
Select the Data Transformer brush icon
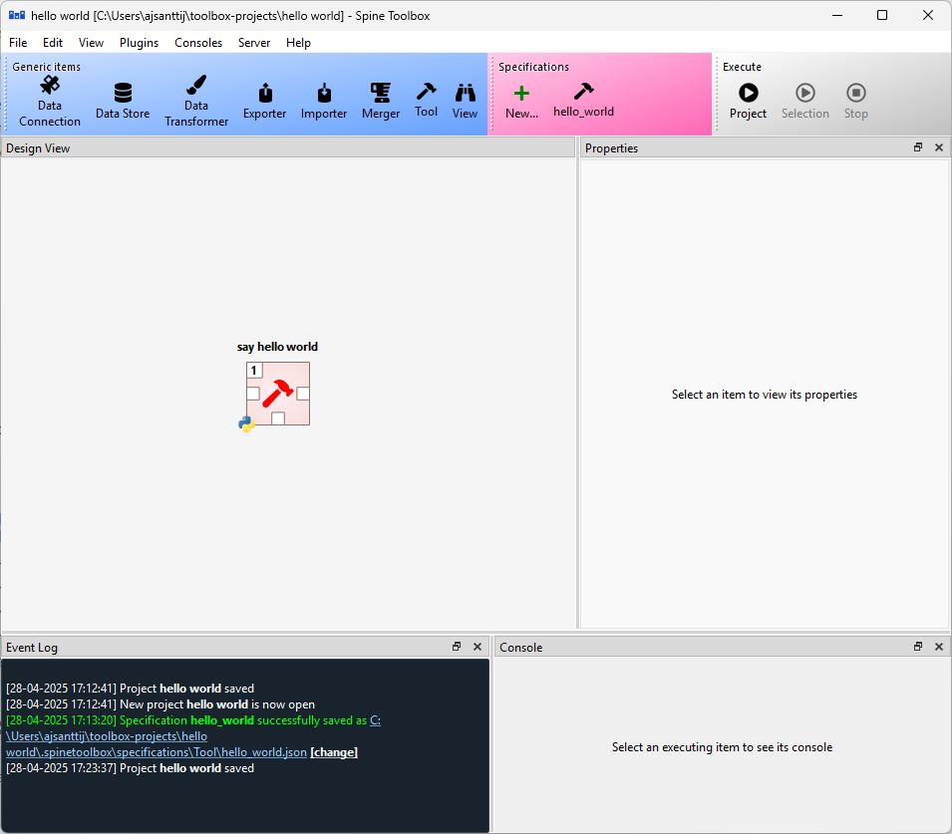196,85
